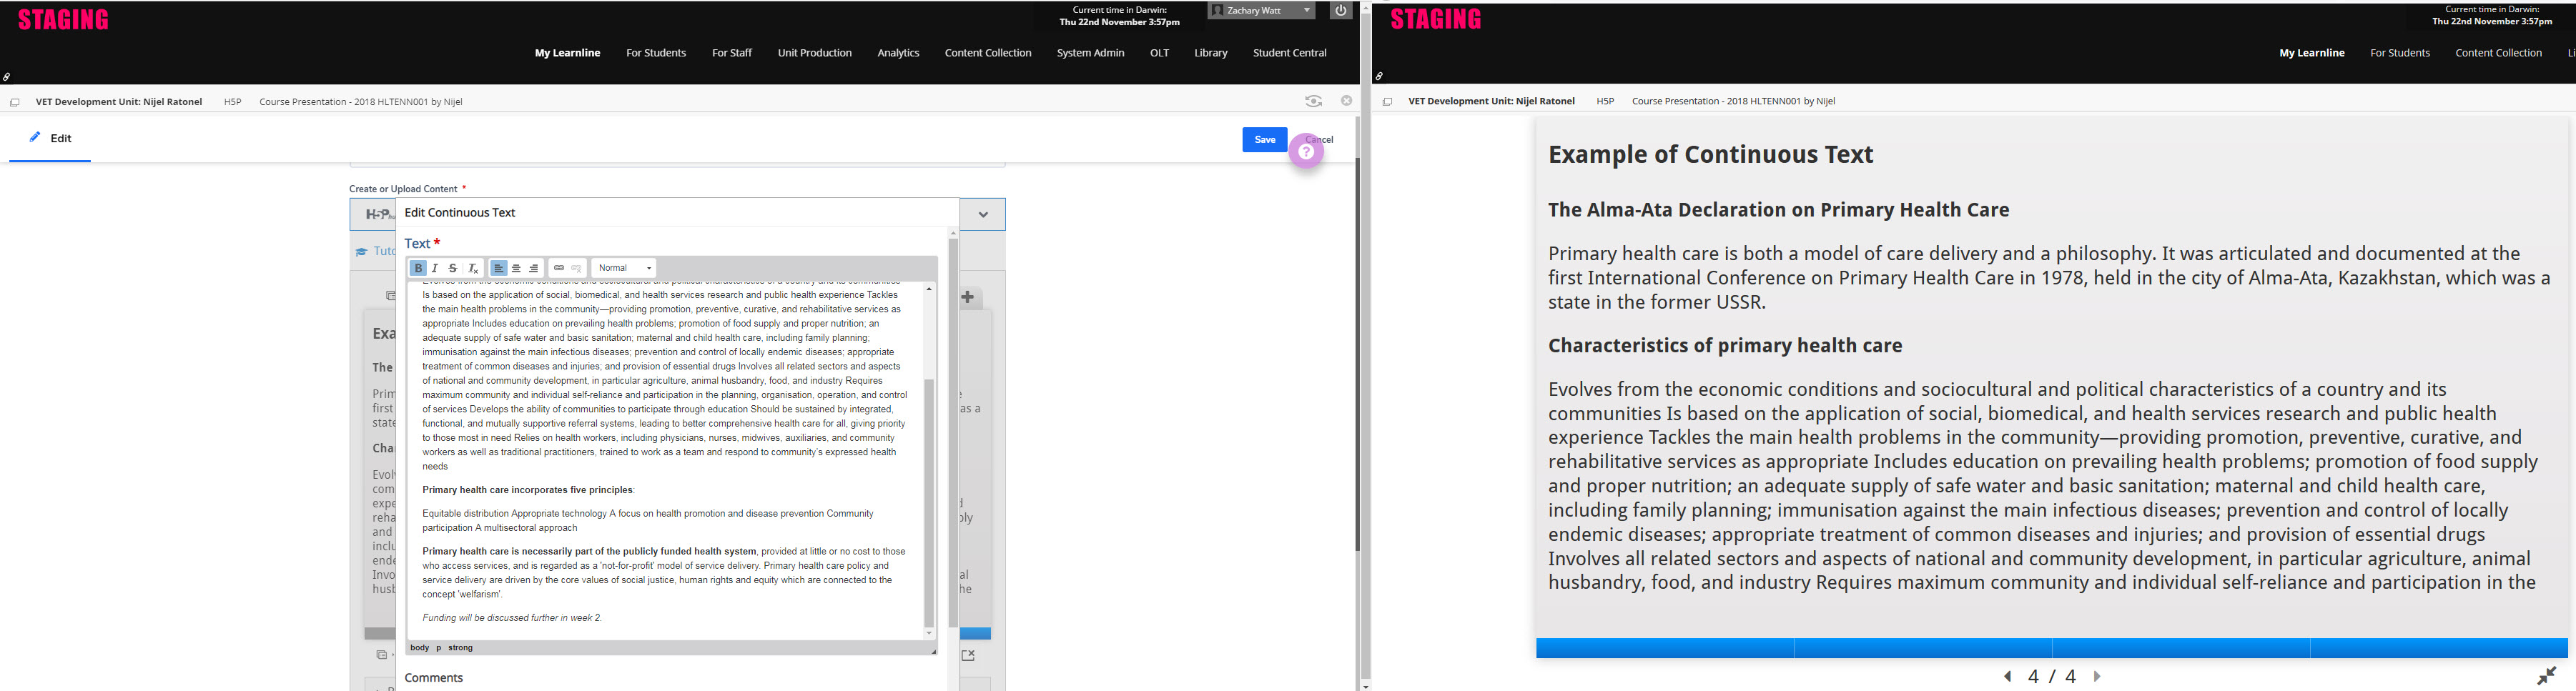Screen dimensions: 2576x691
Task: Click the page link icon under right header
Action: coord(1379,76)
